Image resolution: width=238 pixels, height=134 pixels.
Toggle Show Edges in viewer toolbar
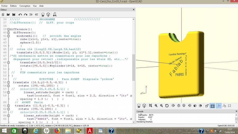[230, 106]
